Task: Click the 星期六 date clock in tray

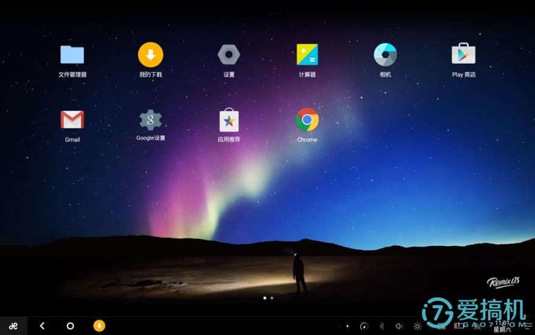Action: click(502, 326)
